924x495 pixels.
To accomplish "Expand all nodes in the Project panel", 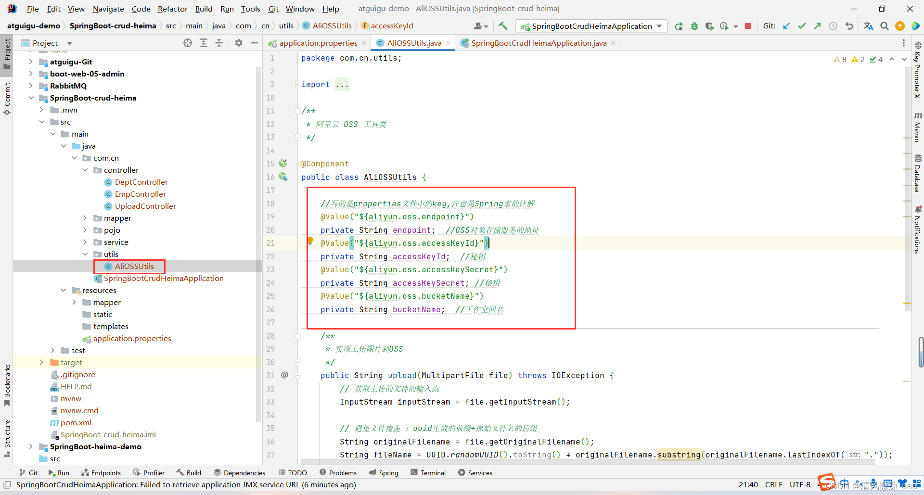I will click(204, 43).
